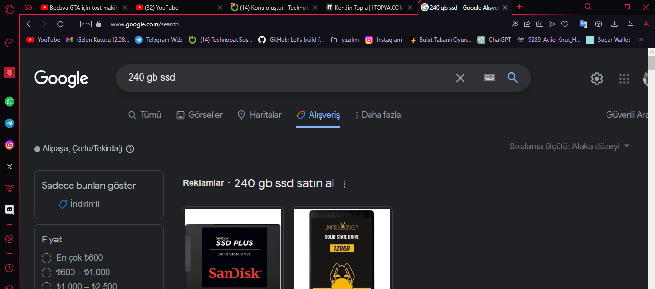
Task: Take a snapshot with camera icon
Action: [540, 24]
